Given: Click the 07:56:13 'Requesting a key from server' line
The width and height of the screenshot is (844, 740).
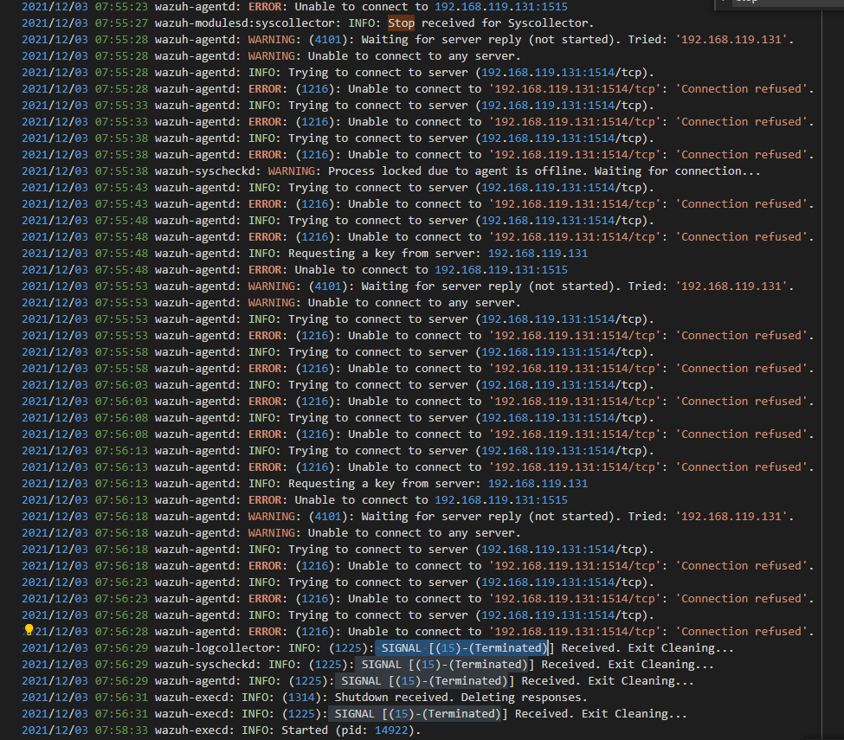Looking at the screenshot, I should pos(305,484).
